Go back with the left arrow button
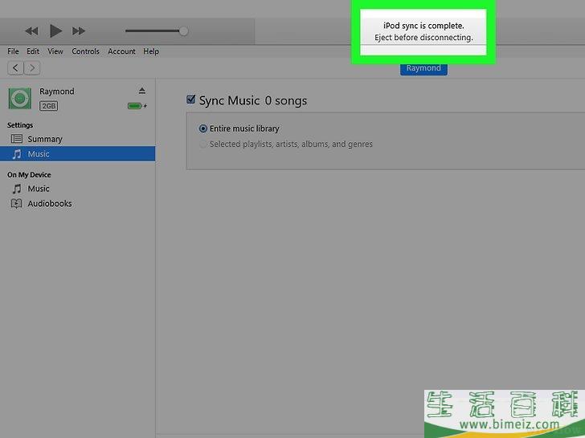Screen dimensions: 585x438 tap(15, 67)
